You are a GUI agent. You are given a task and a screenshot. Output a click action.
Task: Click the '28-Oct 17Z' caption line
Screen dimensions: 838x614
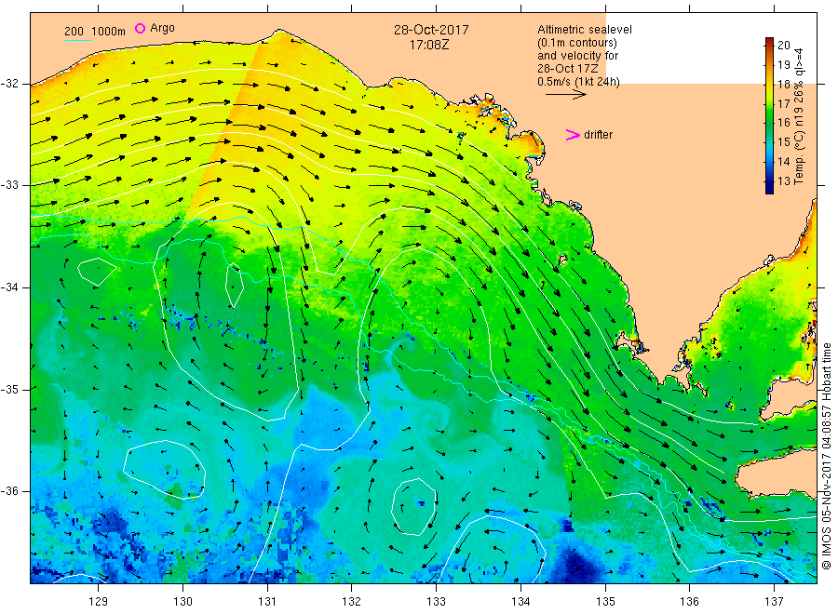568,68
